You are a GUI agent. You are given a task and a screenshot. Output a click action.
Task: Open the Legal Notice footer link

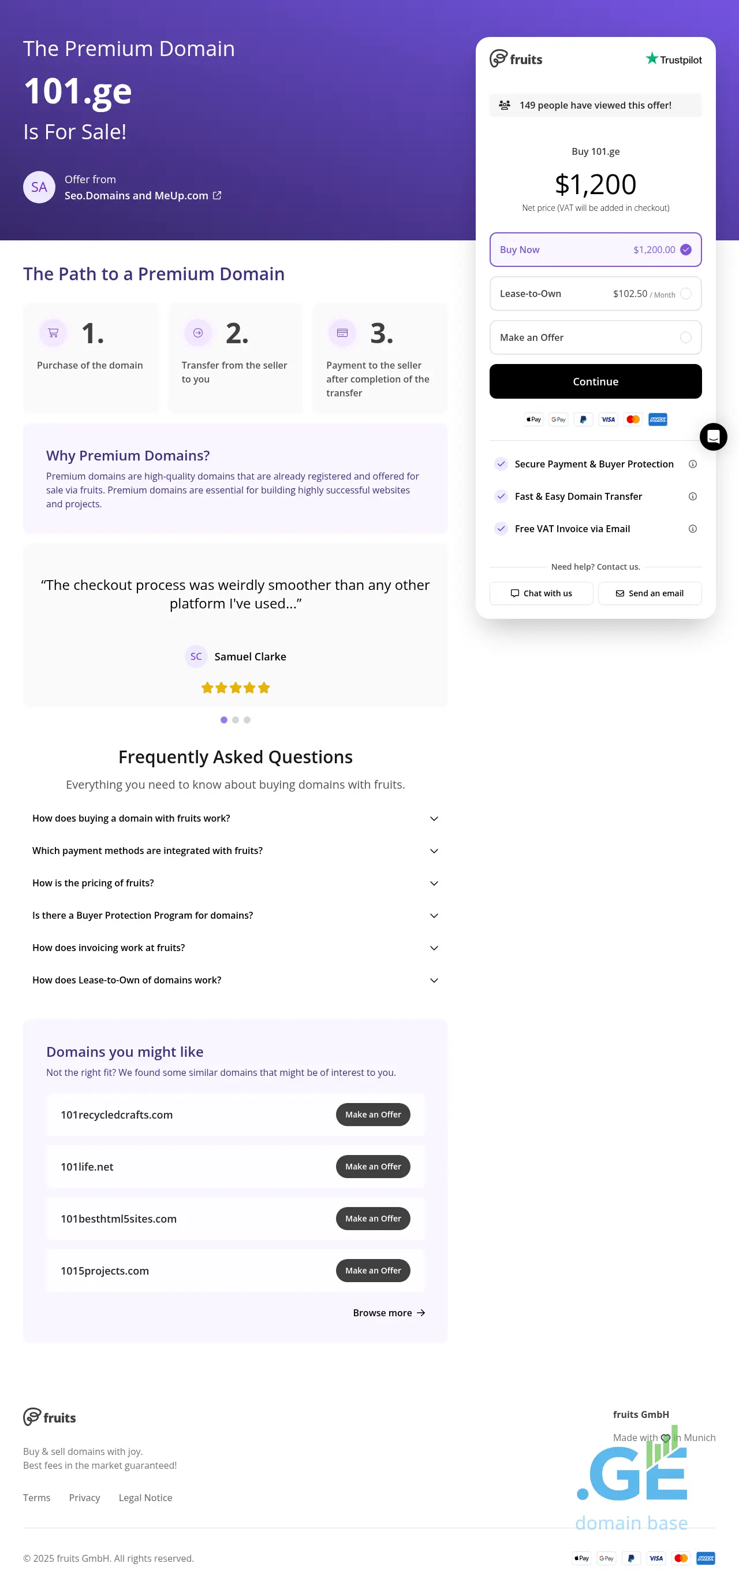145,1497
